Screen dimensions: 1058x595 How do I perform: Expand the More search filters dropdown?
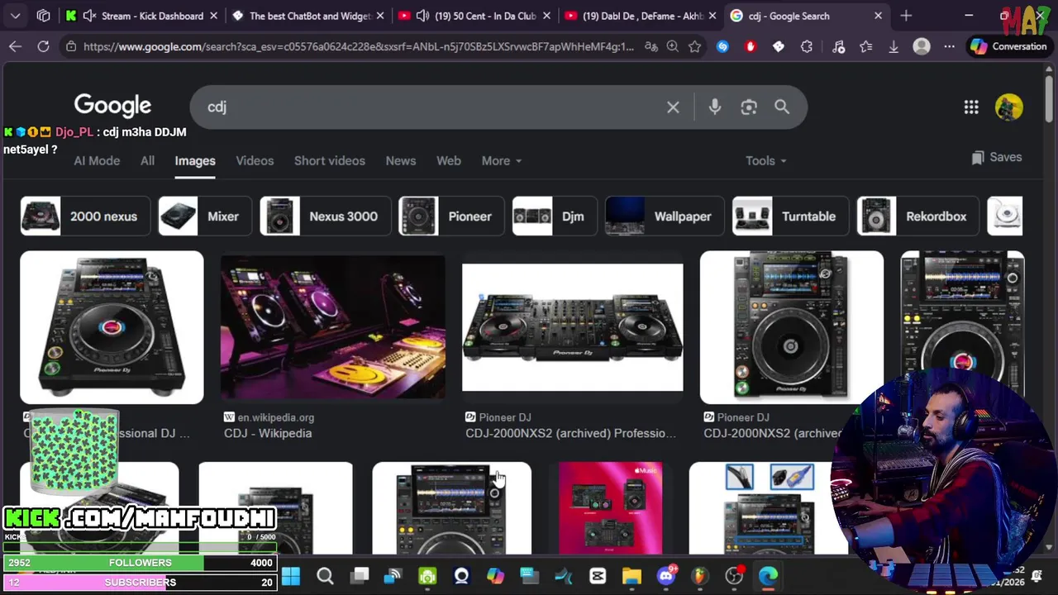coord(502,161)
